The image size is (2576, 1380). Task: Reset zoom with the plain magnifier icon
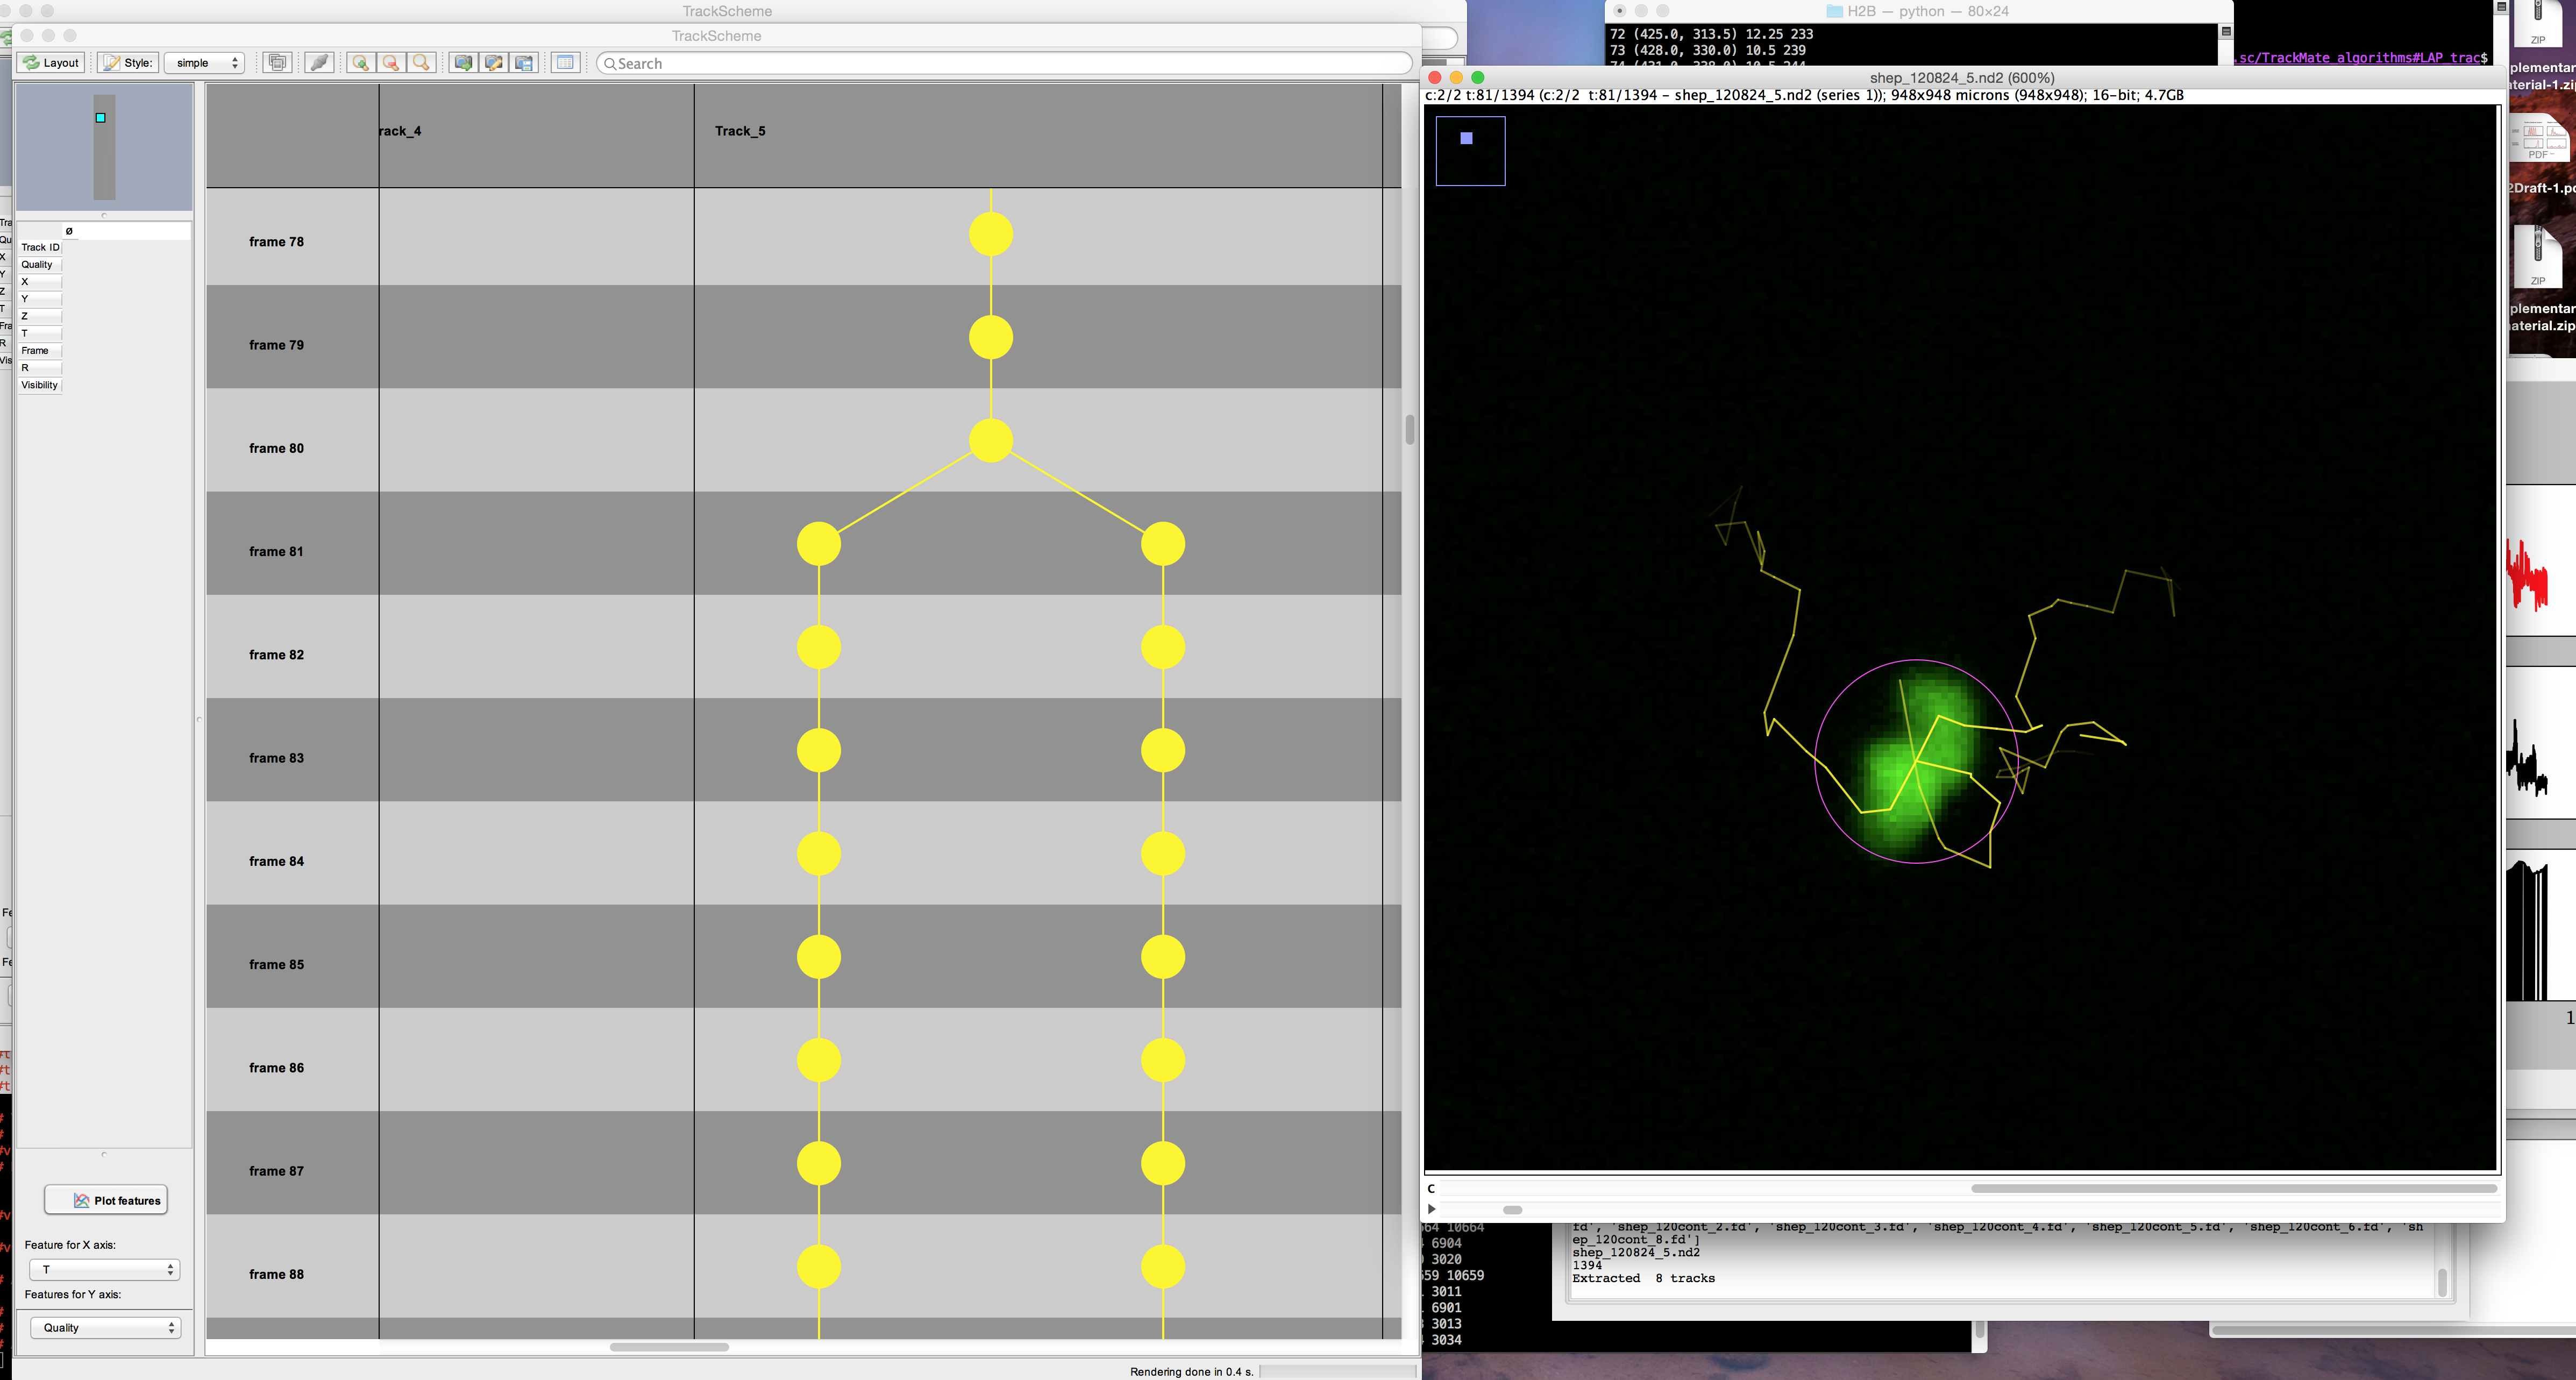pyautogui.click(x=421, y=63)
